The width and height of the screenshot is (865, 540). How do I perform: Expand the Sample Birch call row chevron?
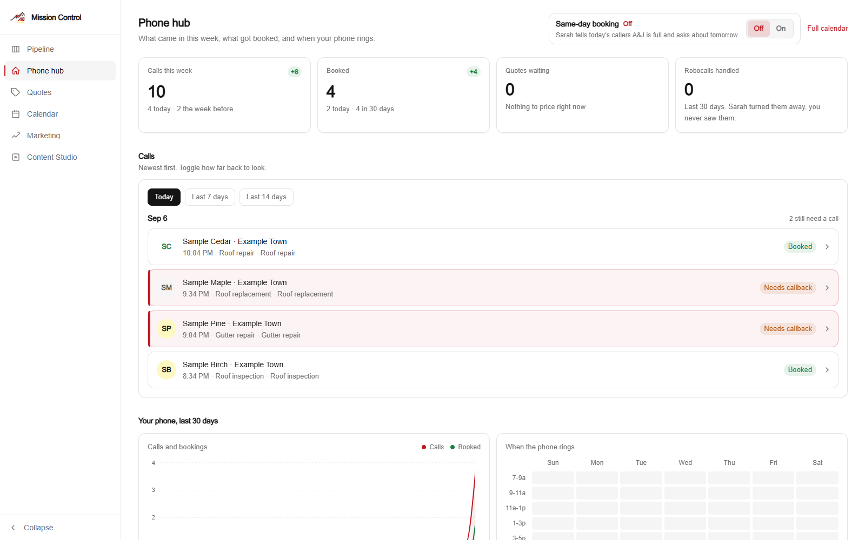pos(827,370)
